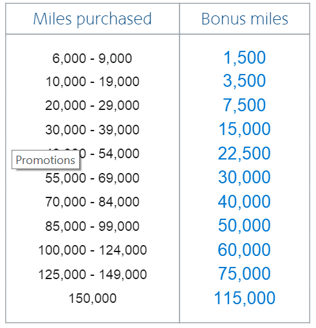Select the 70,000 - 84,000 miles range
This screenshot has width=316, height=328.
[93, 202]
